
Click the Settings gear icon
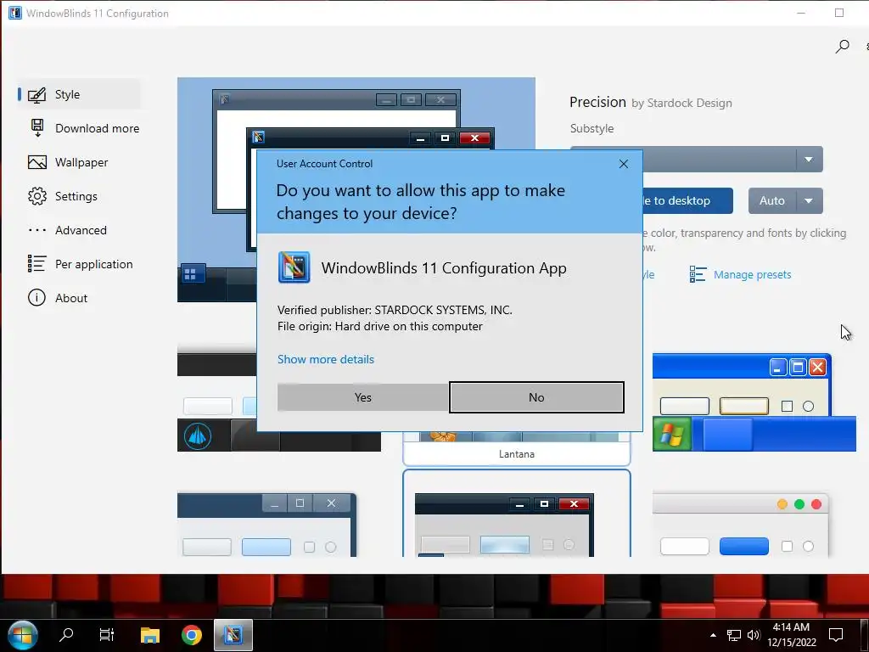pos(37,196)
